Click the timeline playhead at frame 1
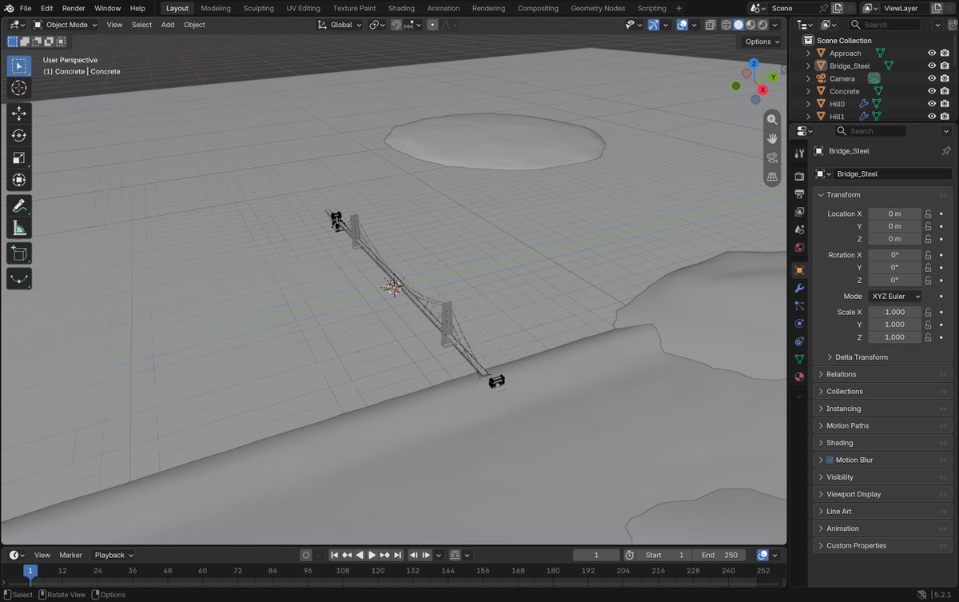 [30, 571]
